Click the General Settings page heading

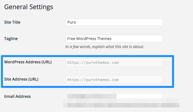(x=28, y=7)
